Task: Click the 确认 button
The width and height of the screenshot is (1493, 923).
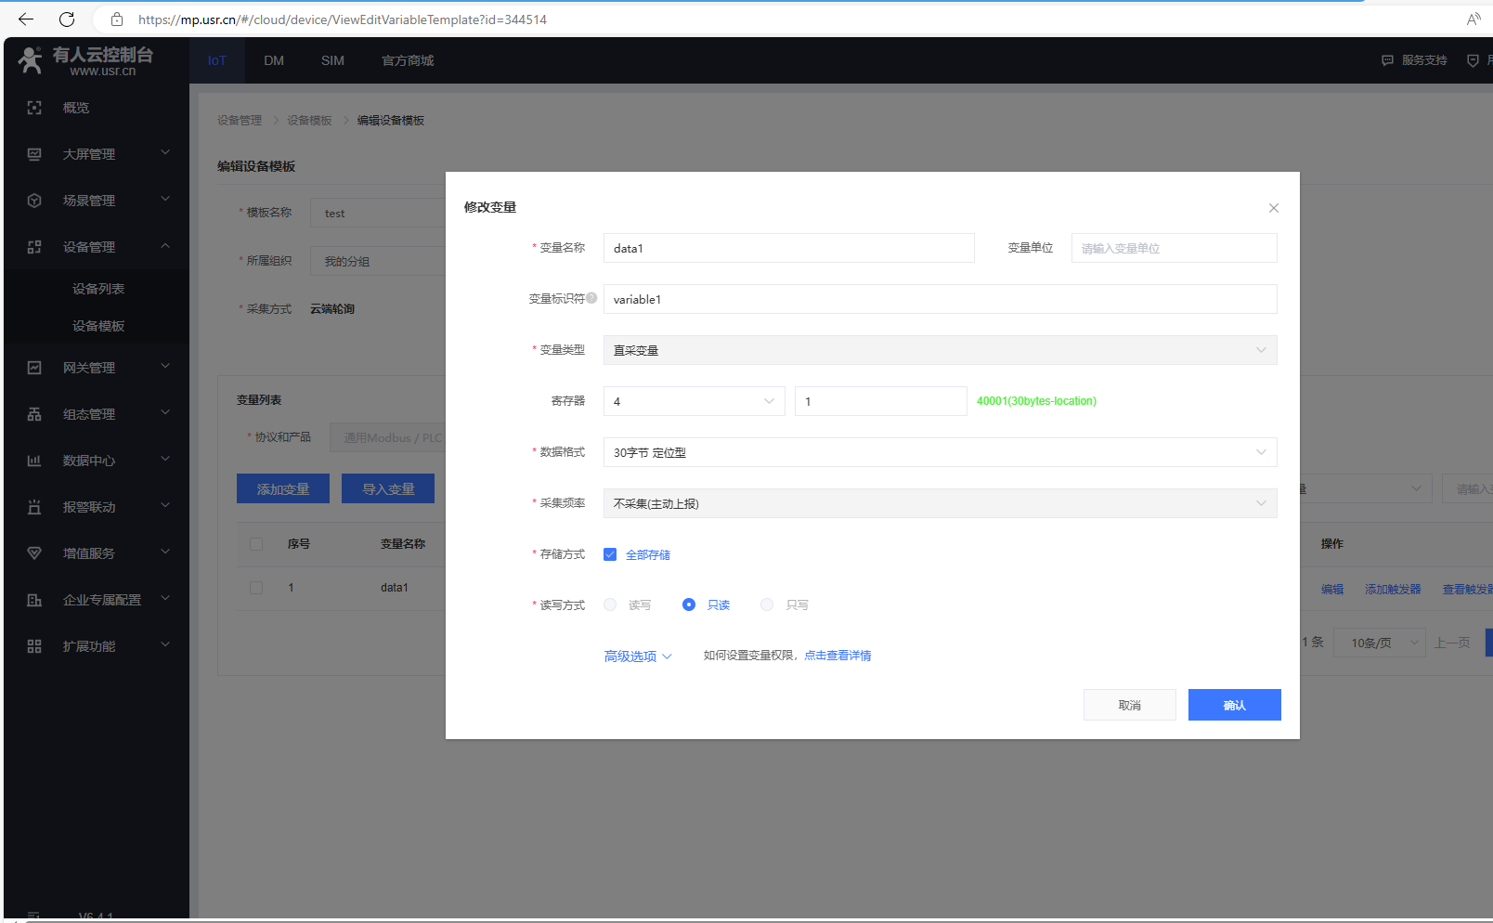Action: (1234, 705)
